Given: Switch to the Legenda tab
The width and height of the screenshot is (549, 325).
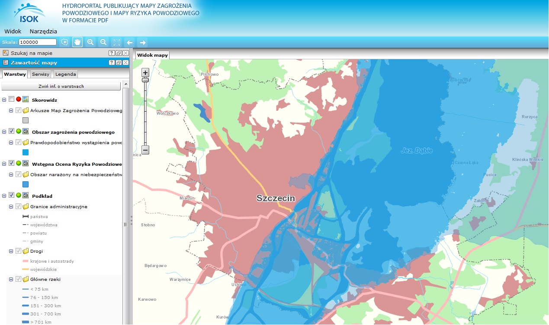Looking at the screenshot, I should (65, 74).
